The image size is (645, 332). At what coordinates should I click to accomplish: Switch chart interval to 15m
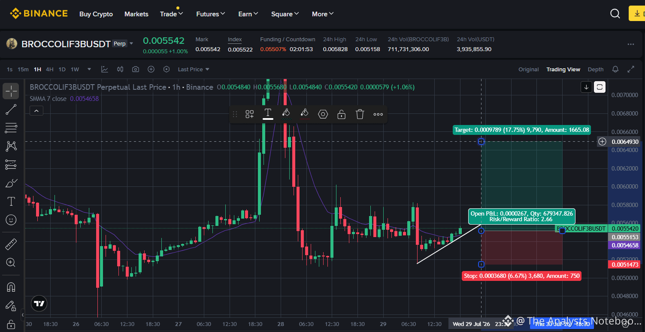pos(23,69)
